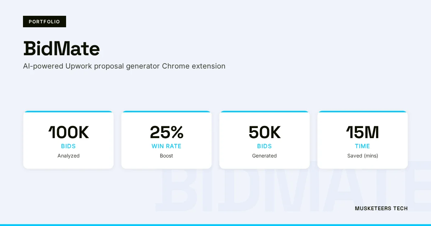
Task: Select the Generated caption text
Action: point(264,156)
